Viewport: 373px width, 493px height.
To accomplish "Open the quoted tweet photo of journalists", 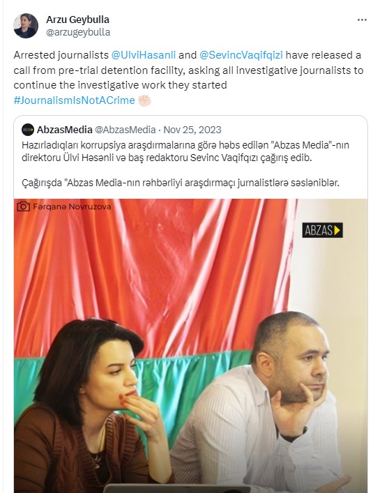I will click(191, 346).
